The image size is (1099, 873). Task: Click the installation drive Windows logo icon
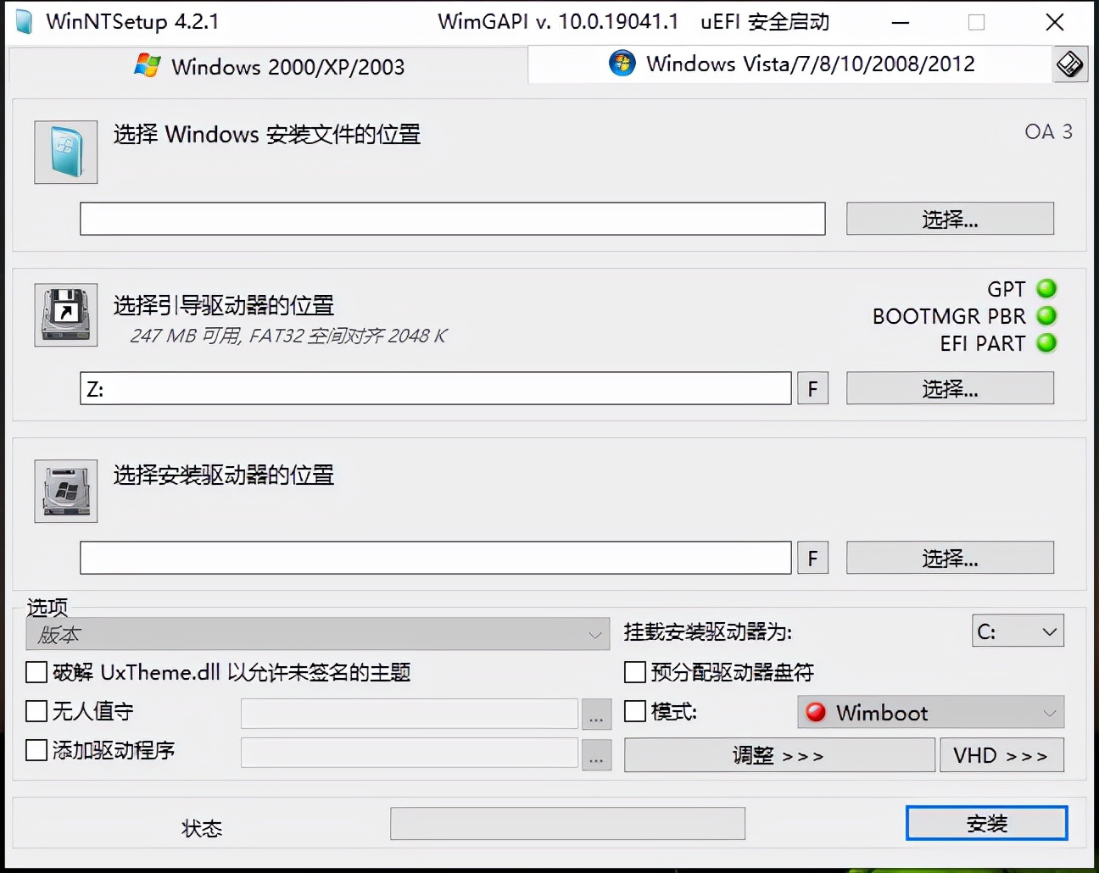tap(65, 491)
